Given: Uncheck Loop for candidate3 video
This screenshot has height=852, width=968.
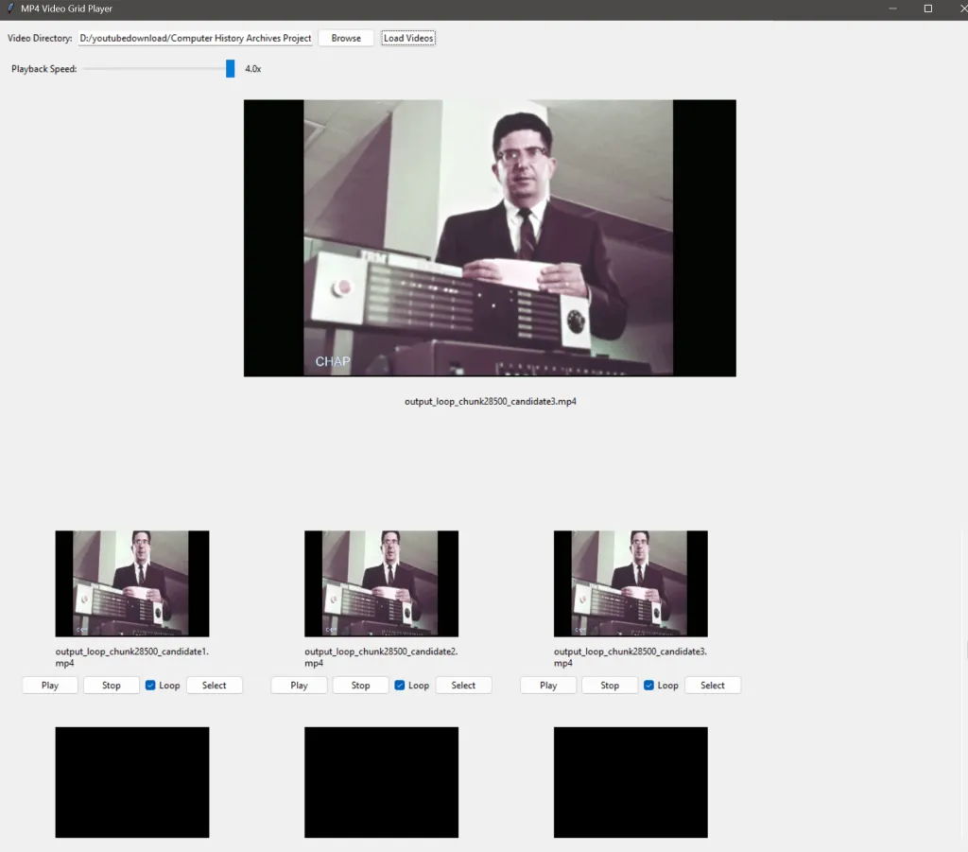Looking at the screenshot, I should [x=649, y=686].
